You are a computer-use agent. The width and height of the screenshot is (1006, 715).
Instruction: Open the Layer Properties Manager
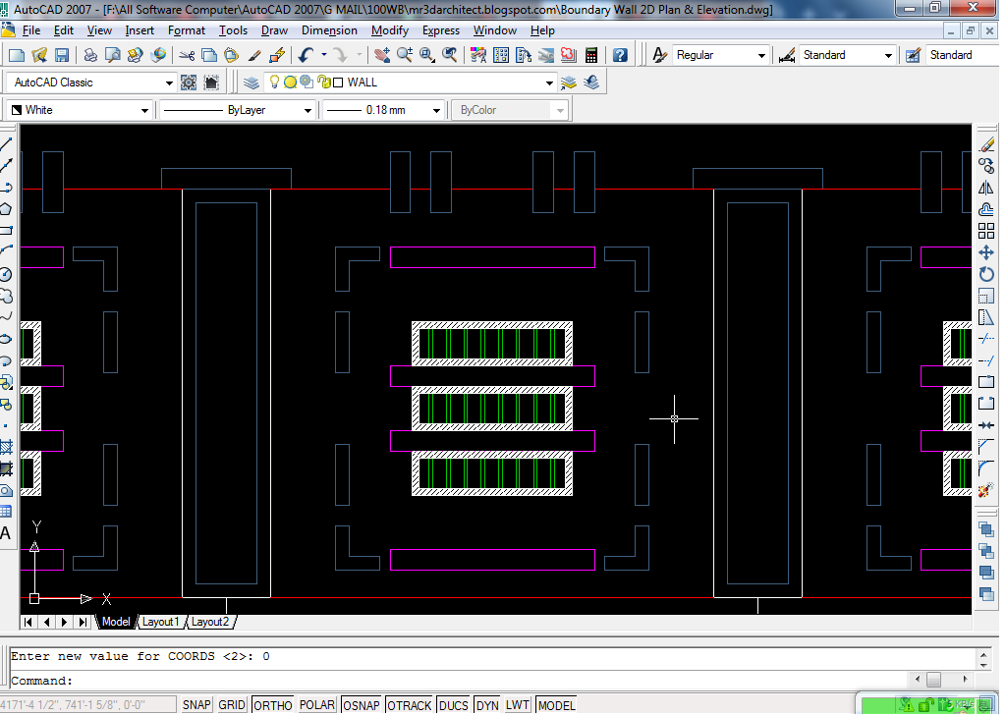point(251,82)
